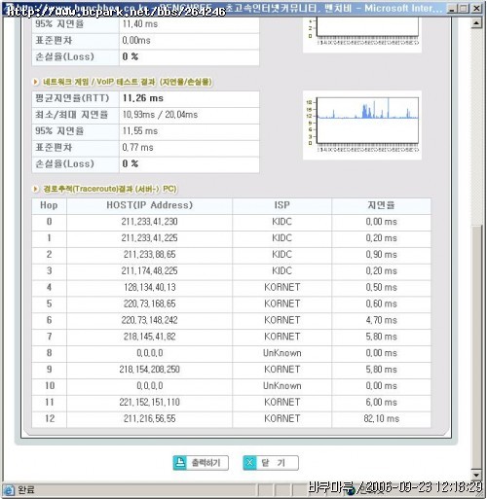Click the Traceroute results section heading
The width and height of the screenshot is (487, 499).
point(110,189)
